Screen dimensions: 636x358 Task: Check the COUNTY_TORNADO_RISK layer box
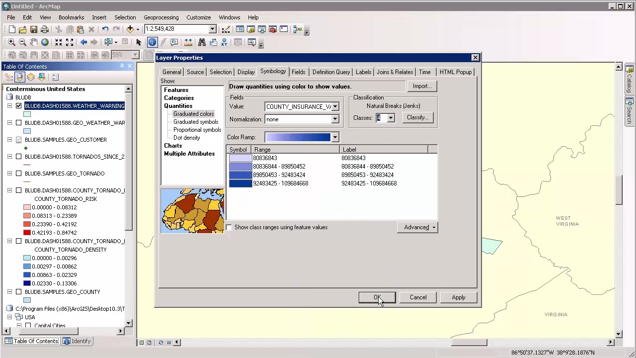pyautogui.click(x=19, y=190)
